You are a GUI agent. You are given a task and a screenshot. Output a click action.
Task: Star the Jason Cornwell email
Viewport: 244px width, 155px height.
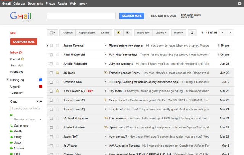click(58, 46)
